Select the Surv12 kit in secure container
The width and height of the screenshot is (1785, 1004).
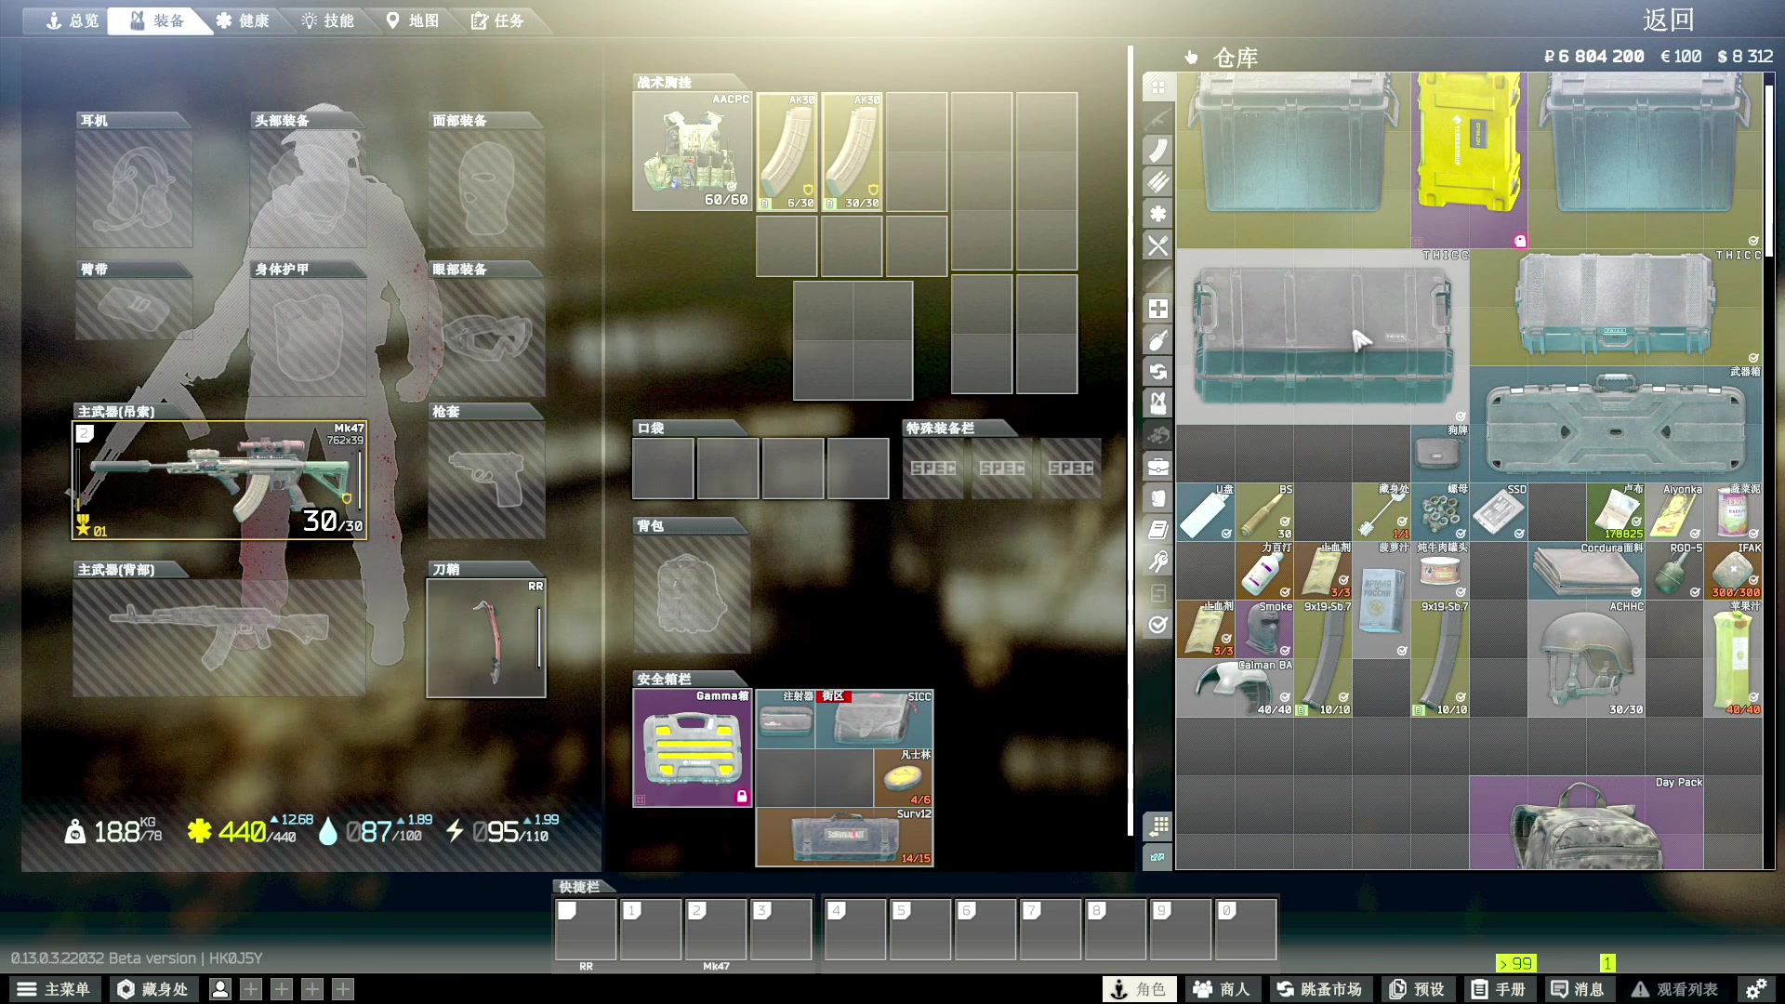(x=845, y=837)
